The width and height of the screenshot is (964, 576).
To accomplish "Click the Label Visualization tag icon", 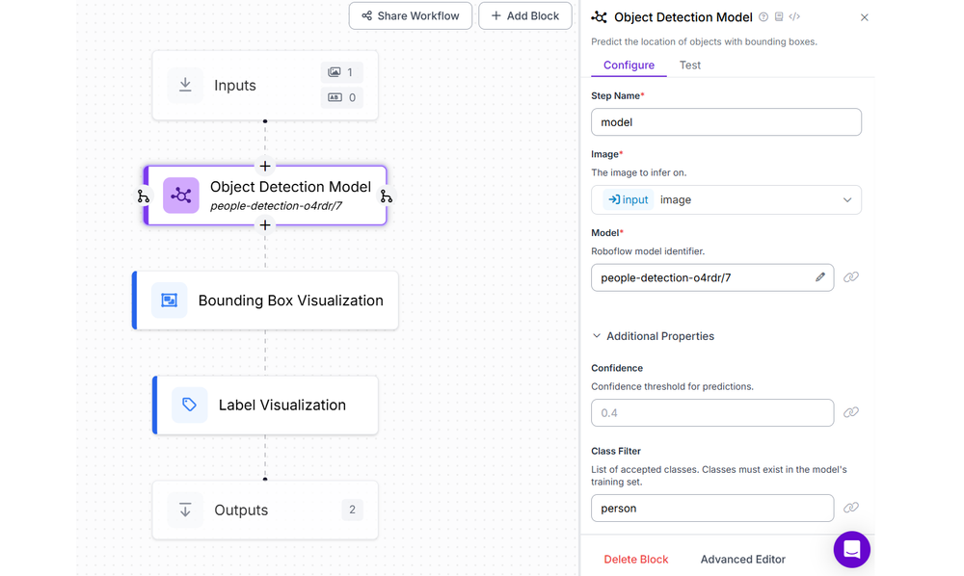I will [x=189, y=405].
